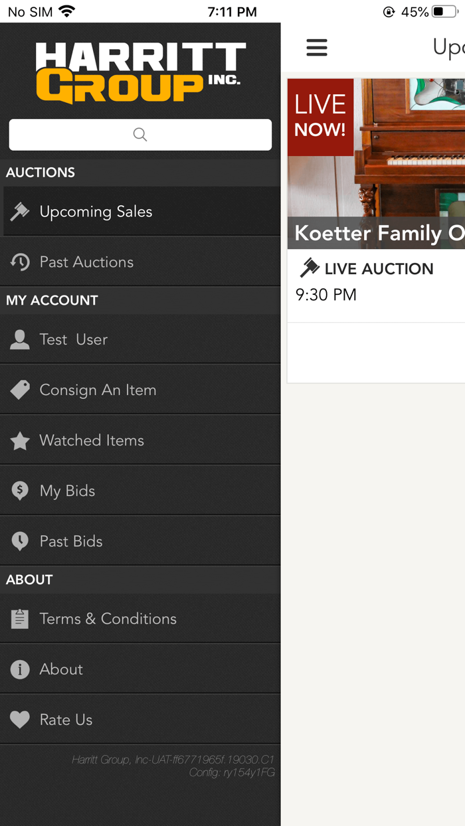This screenshot has width=465, height=826.
Task: Click the clipboard Terms & Conditions icon
Action: (x=20, y=619)
